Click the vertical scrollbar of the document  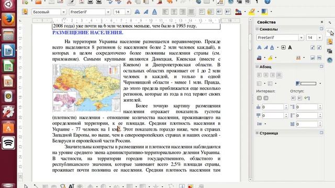click(250, 100)
